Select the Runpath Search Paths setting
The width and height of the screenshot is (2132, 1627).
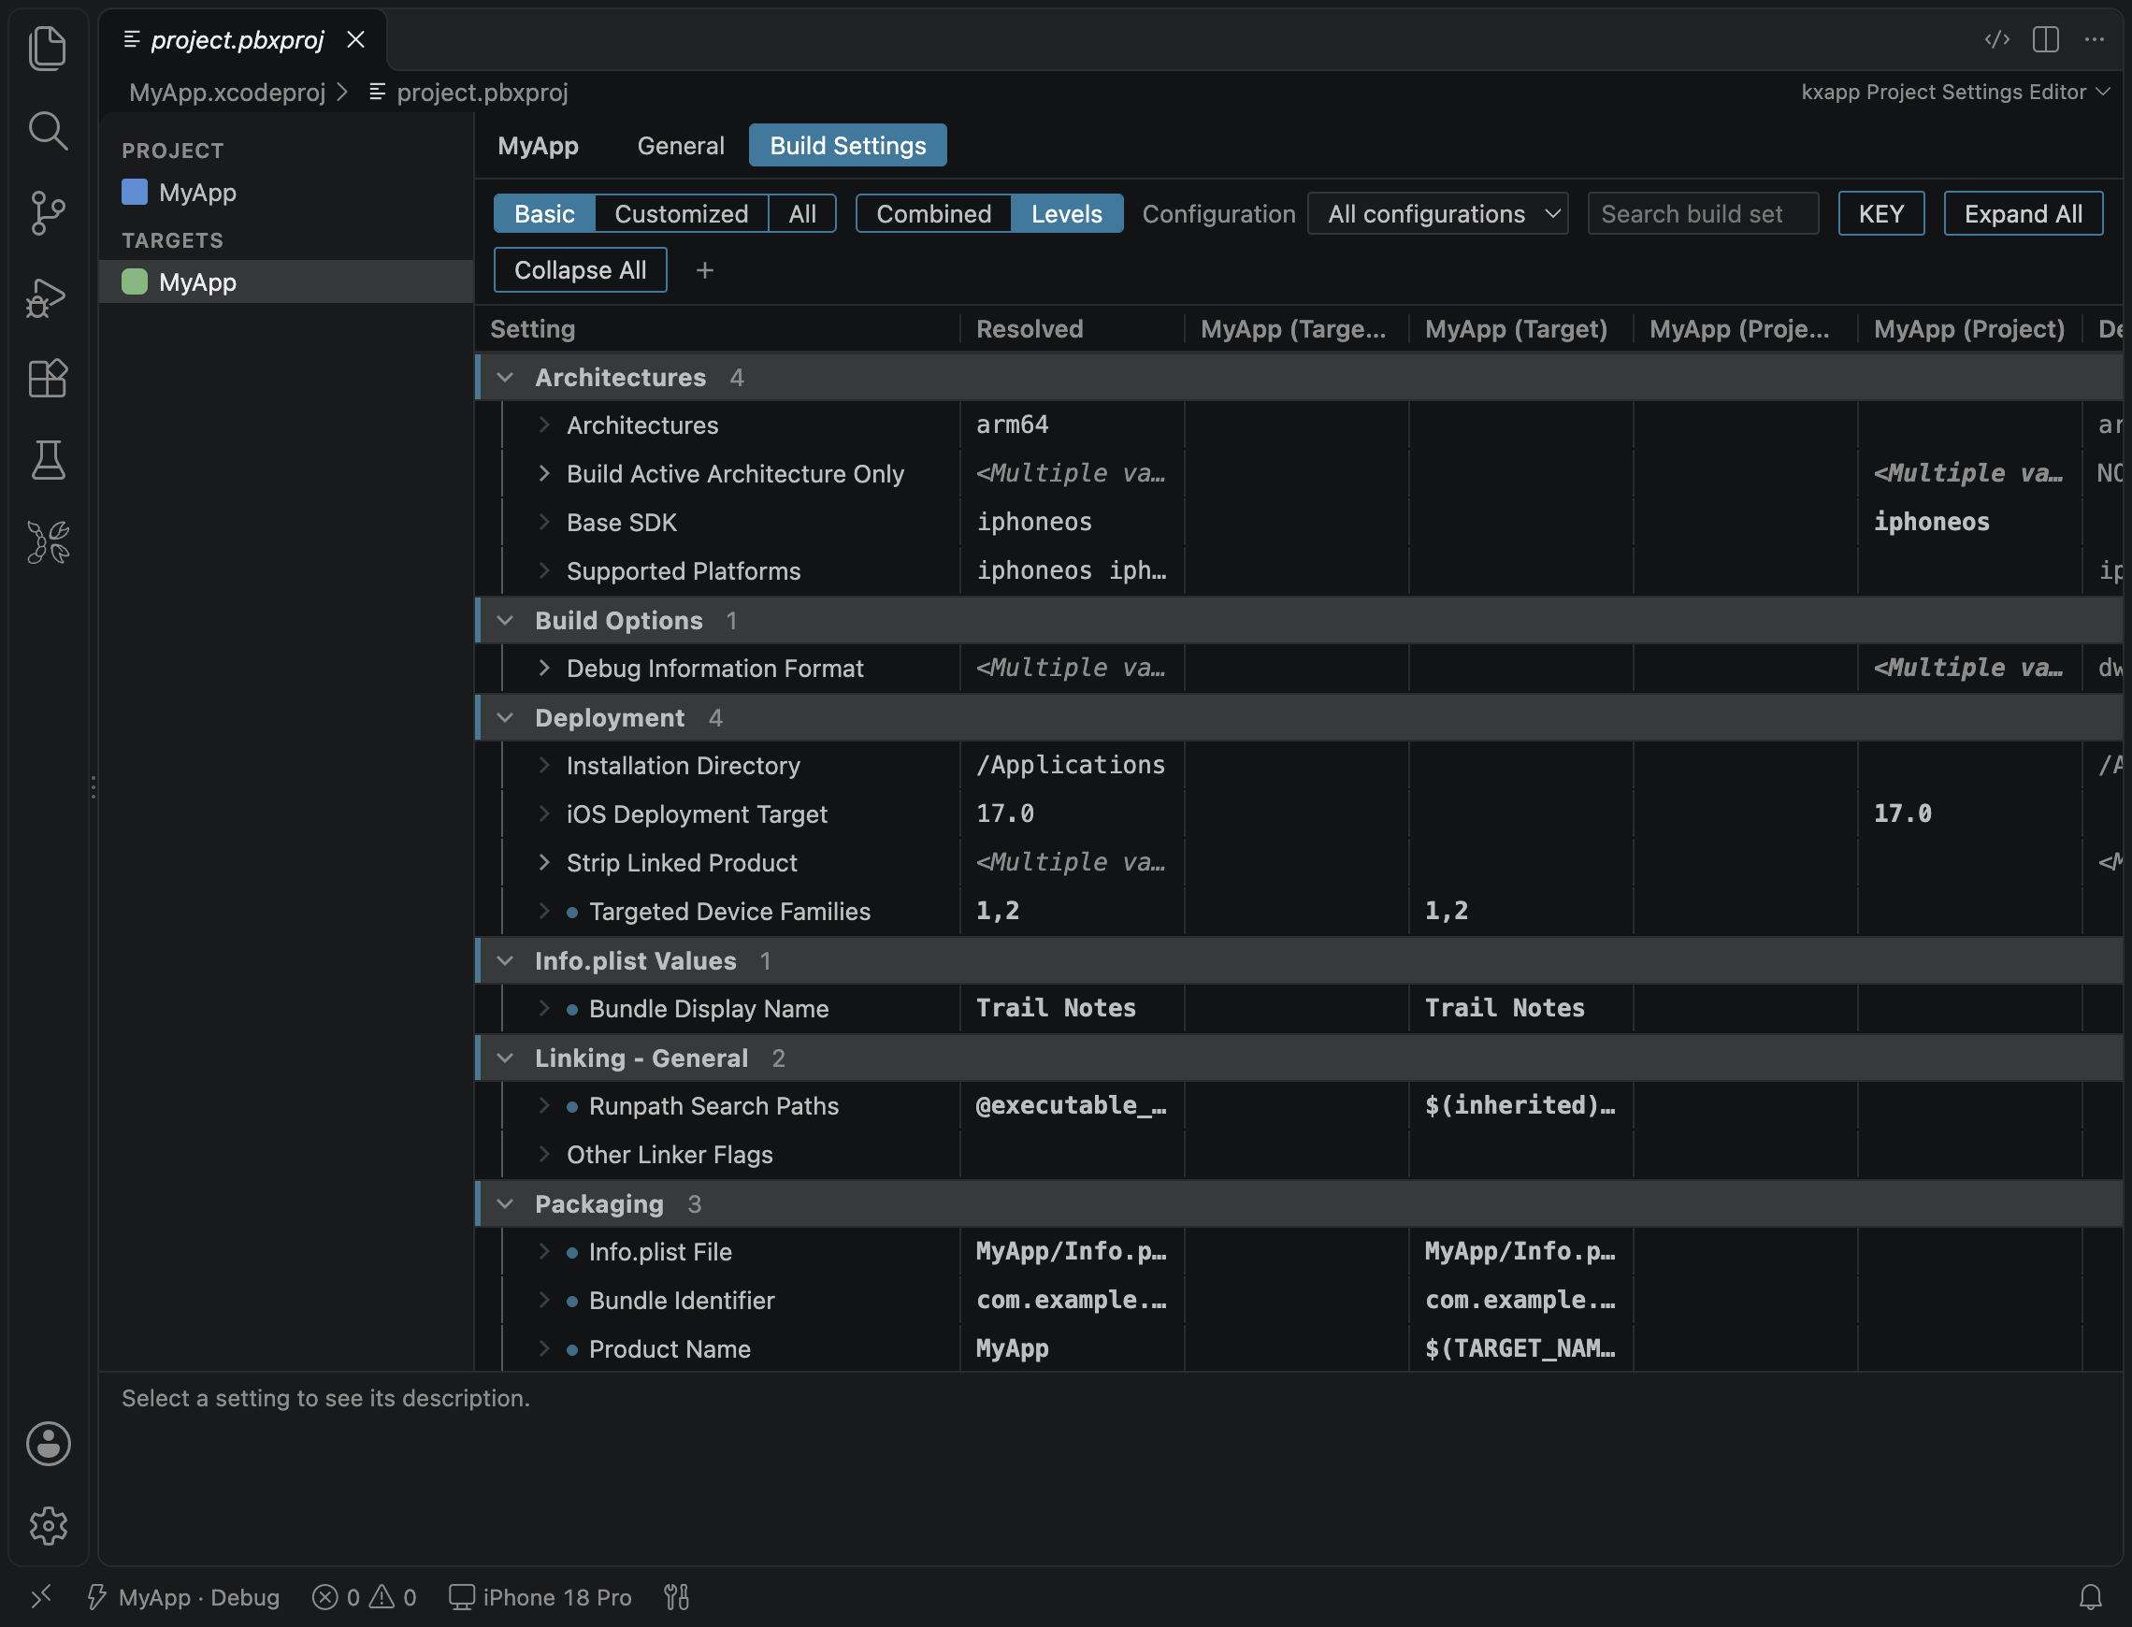(713, 1106)
